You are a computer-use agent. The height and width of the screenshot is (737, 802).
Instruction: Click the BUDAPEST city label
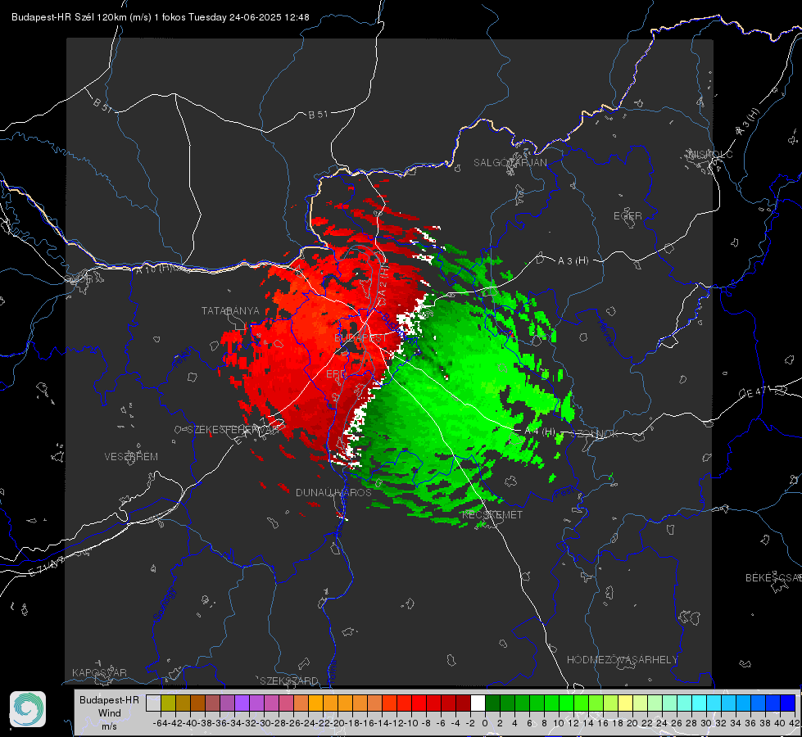360,338
